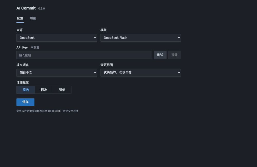The width and height of the screenshot is (257, 167).
Task: Switch to the 用量 tab
Action: [33, 18]
